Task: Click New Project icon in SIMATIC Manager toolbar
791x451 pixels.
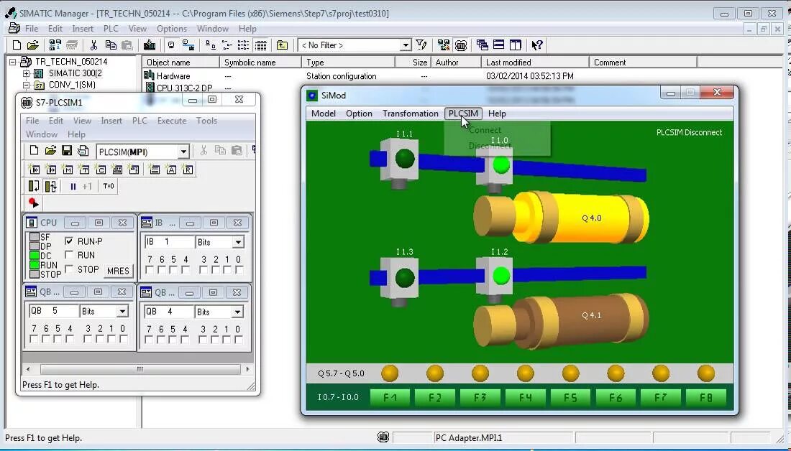Action: pyautogui.click(x=16, y=45)
